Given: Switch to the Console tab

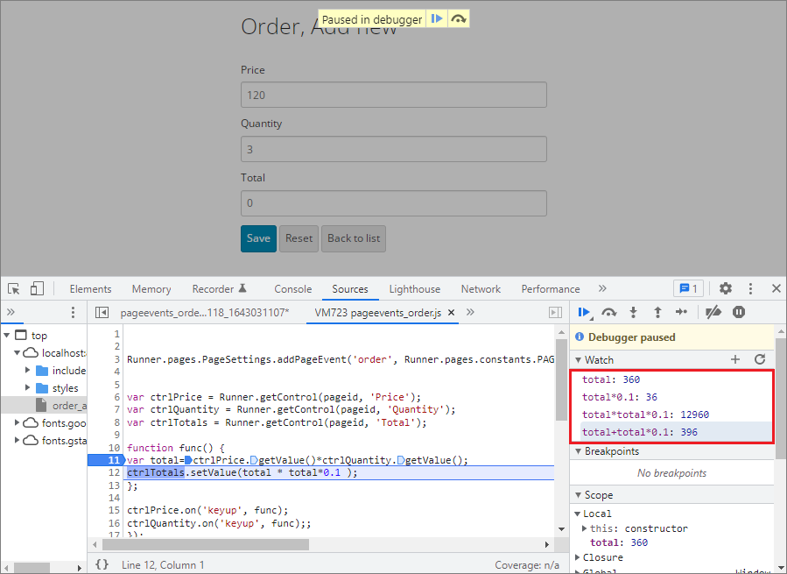Looking at the screenshot, I should pyautogui.click(x=292, y=288).
